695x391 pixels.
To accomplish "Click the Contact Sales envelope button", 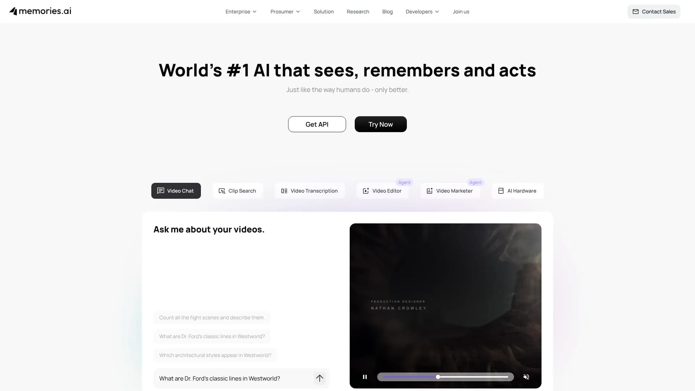I will (x=654, y=12).
